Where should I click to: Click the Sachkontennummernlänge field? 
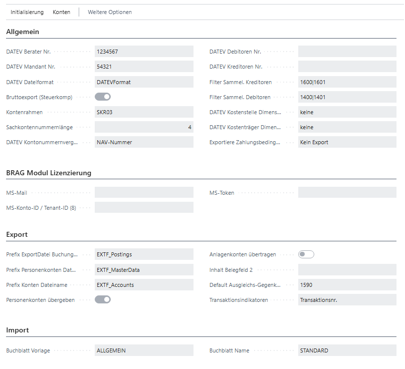click(x=144, y=127)
